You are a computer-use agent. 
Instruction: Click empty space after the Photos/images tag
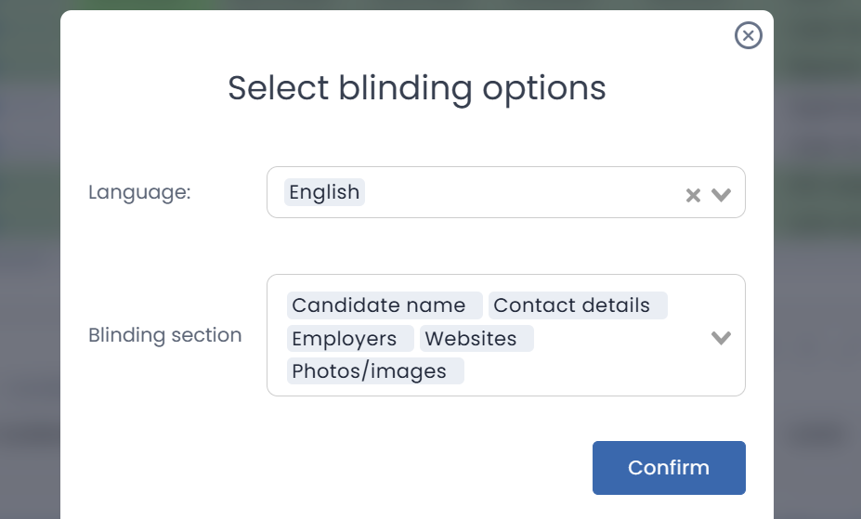(576, 371)
